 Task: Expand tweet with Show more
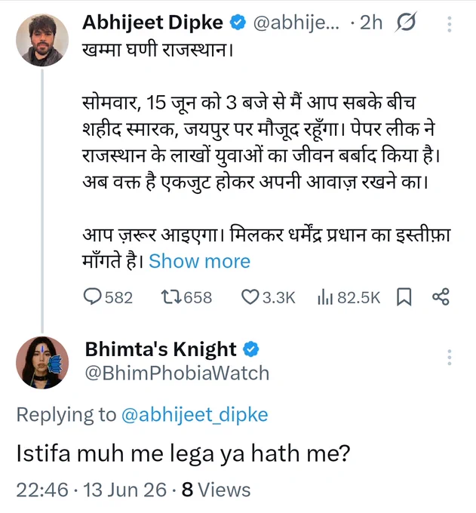[200, 261]
